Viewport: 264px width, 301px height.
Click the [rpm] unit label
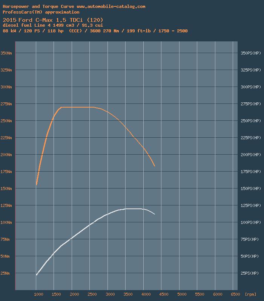(x=250, y=294)
